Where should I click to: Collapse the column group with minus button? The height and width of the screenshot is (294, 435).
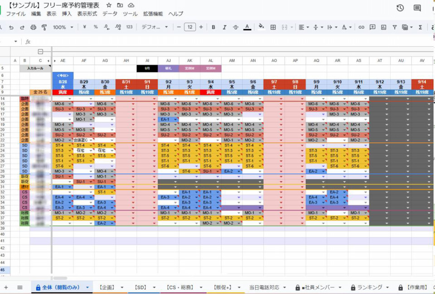[x=40, y=52]
